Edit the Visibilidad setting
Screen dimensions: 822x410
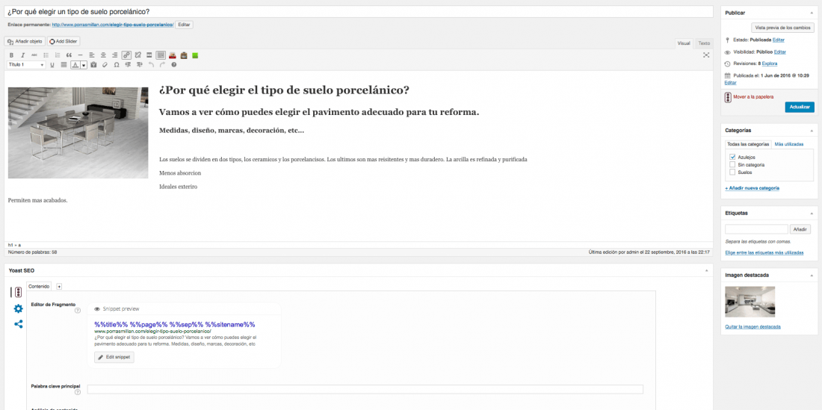[x=780, y=52]
